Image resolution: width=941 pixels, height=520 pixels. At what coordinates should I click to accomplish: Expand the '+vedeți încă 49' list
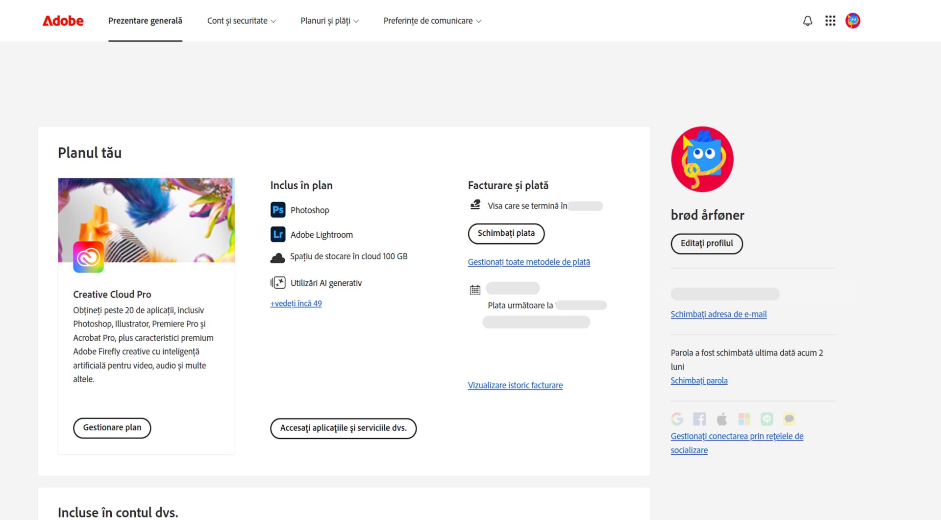tap(296, 303)
